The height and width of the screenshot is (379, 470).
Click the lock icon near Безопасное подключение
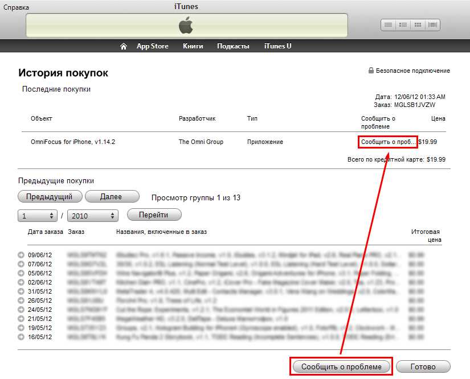coord(371,71)
